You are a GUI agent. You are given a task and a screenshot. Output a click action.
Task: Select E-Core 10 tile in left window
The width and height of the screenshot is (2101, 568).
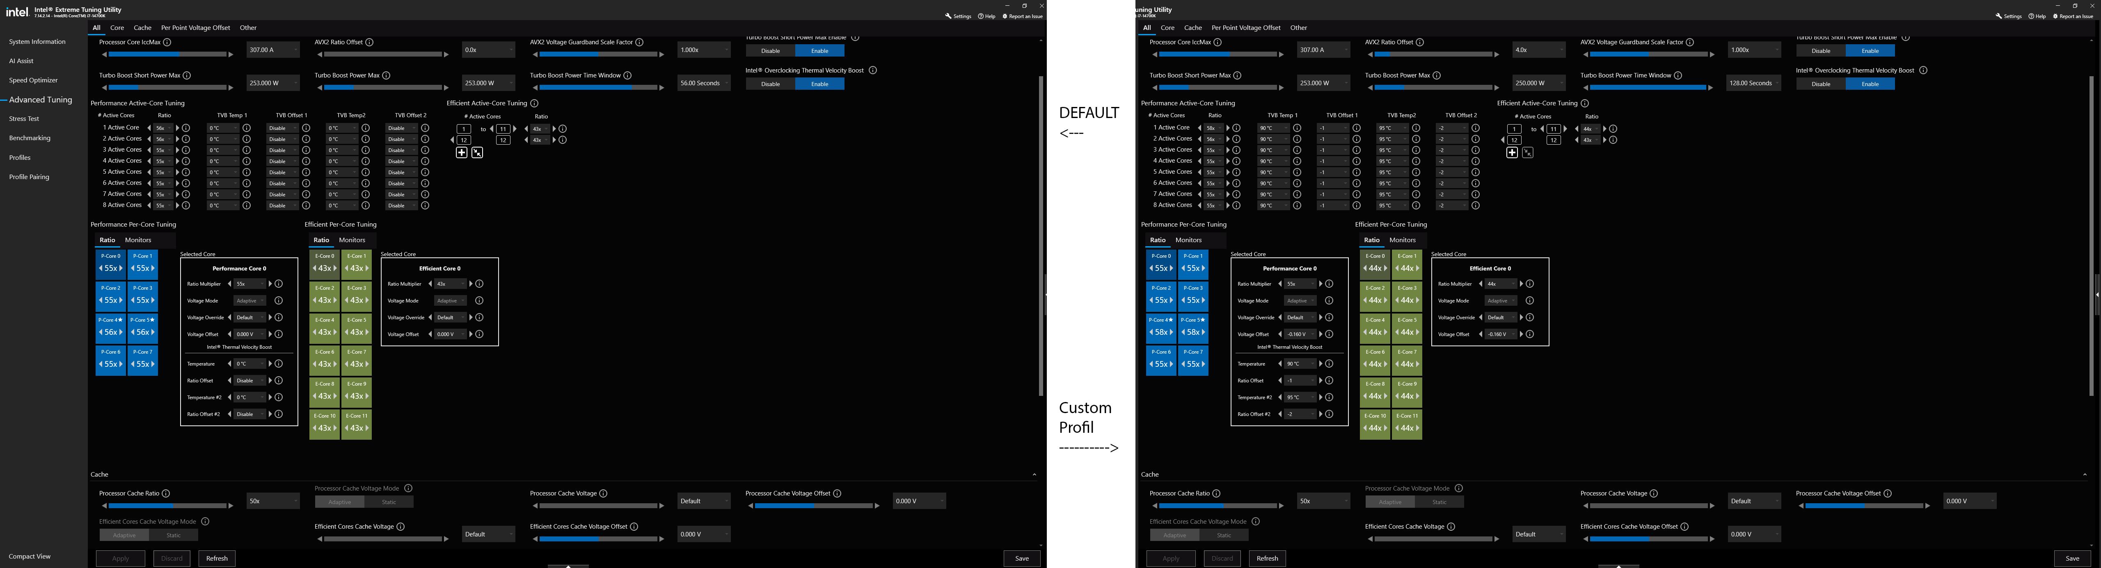[325, 424]
